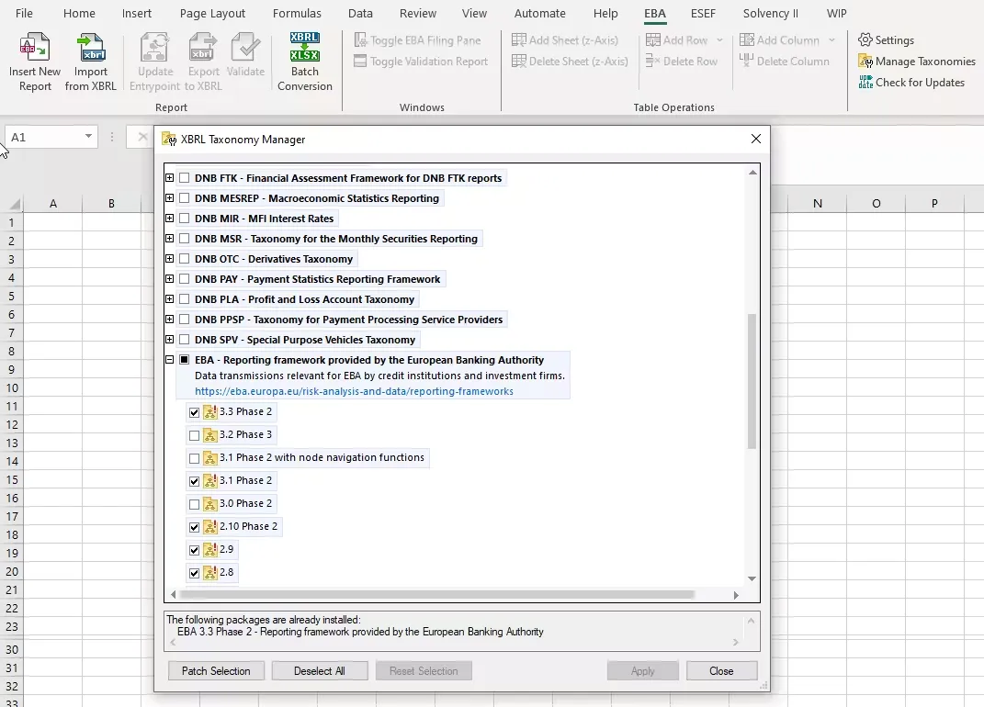Click the XBRL Taxonomy Manager title icon
This screenshot has height=707, width=984.
(x=169, y=140)
